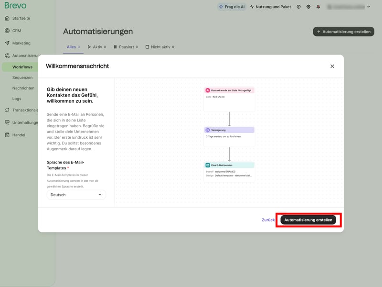
Task: Open the help question mark icon
Action: click(298, 7)
